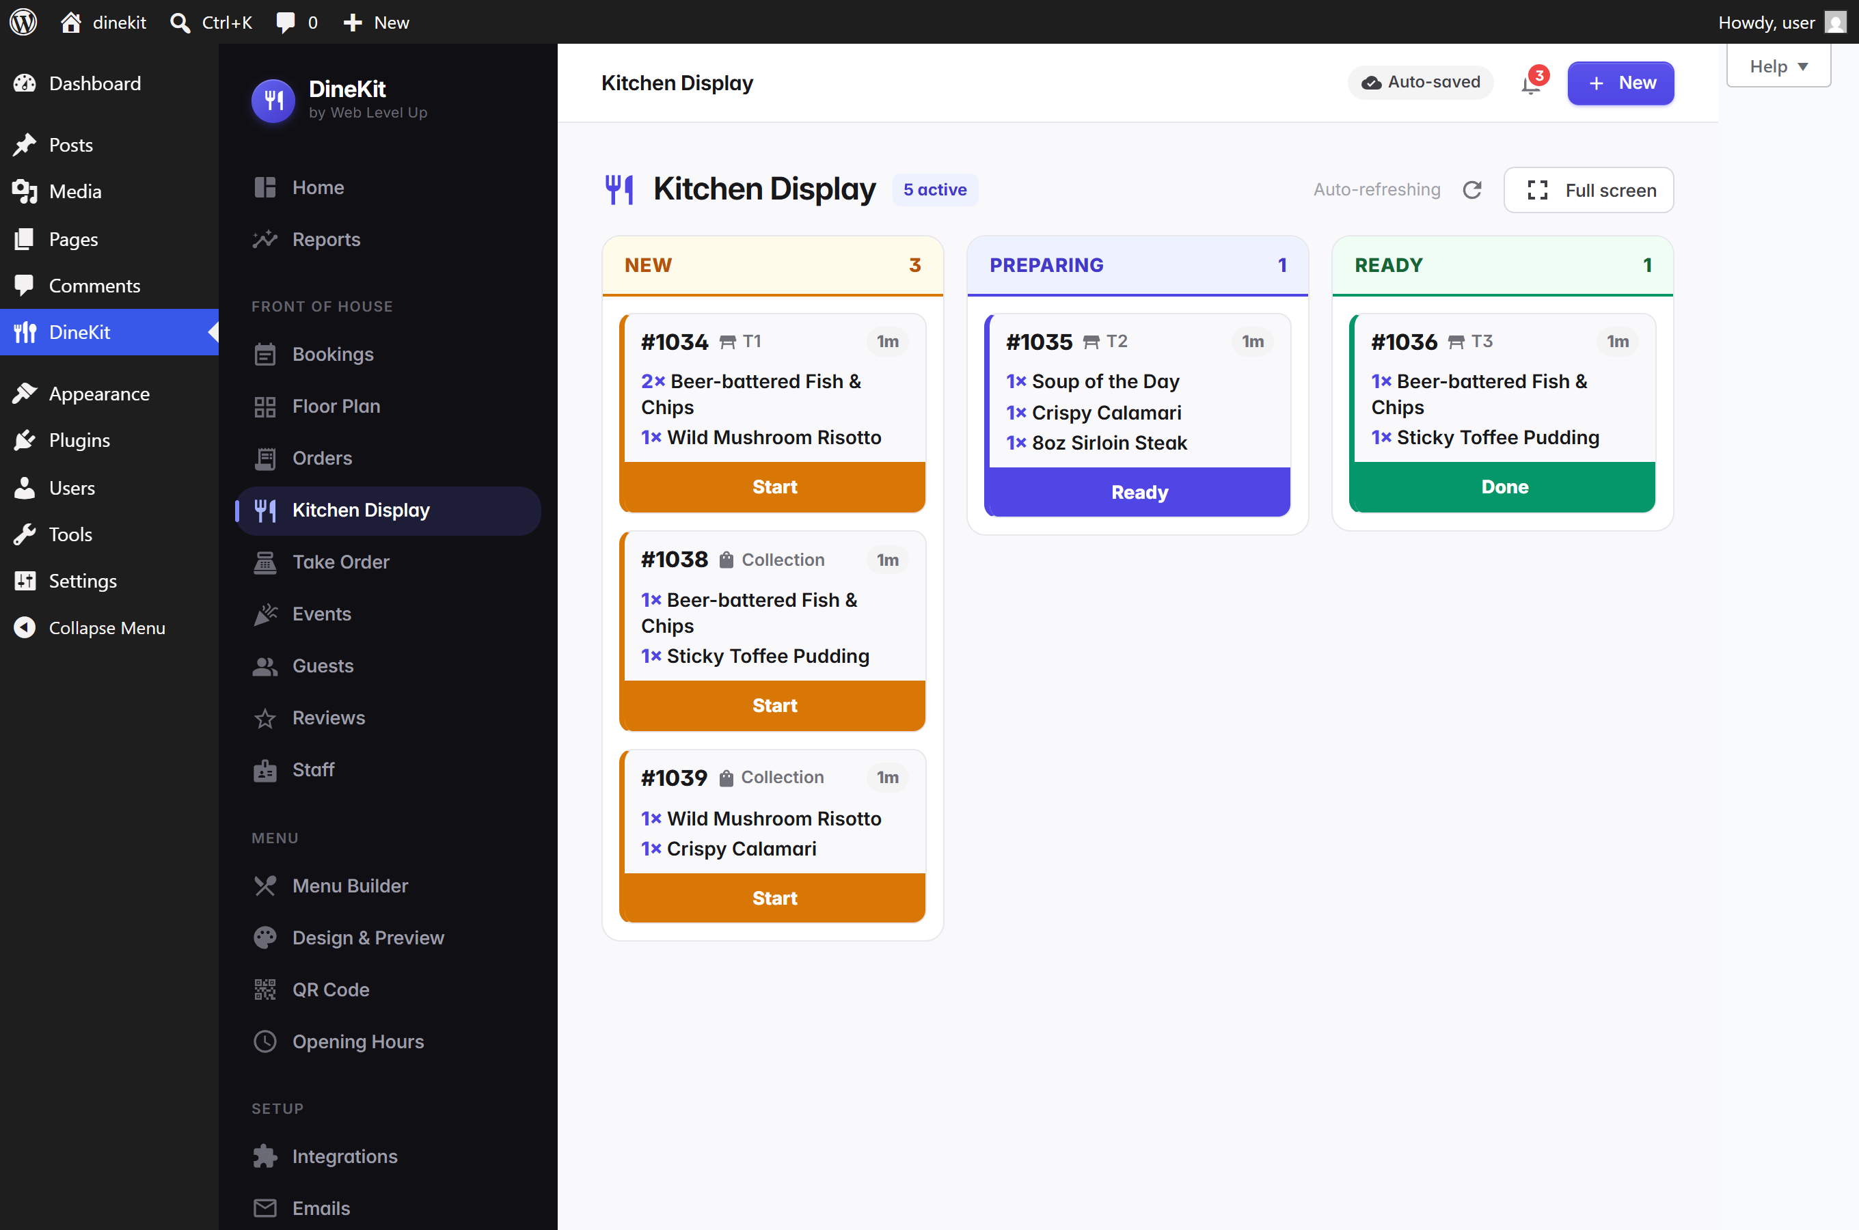This screenshot has width=1859, height=1230.
Task: Start order #1034
Action: 774,487
